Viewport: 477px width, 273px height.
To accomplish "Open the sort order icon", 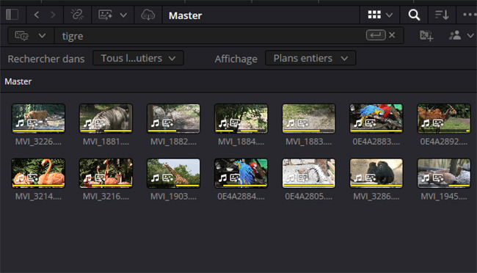I will 442,15.
